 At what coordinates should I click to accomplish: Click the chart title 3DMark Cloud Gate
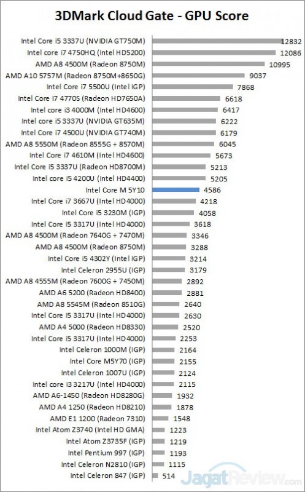coord(114,16)
